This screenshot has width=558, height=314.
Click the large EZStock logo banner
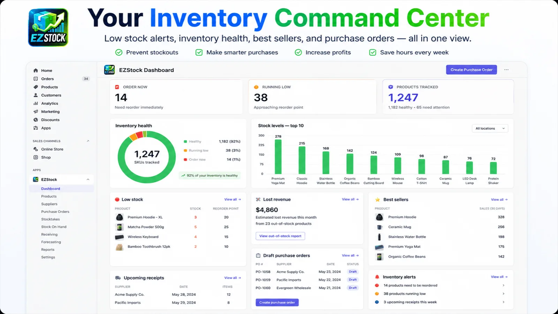click(x=48, y=28)
